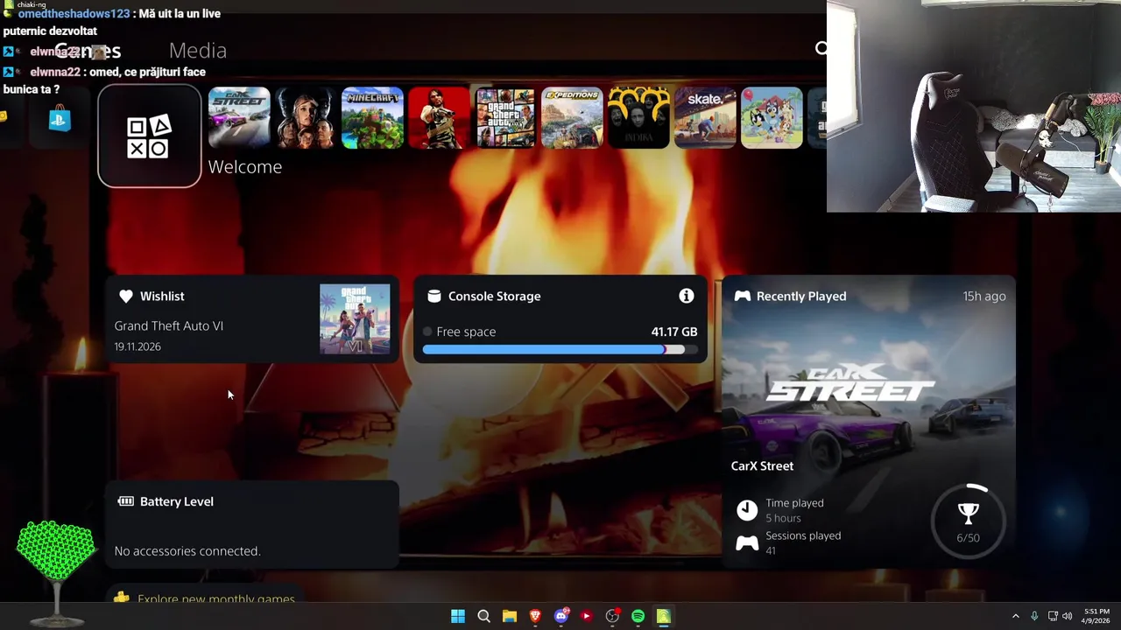Open the Minecraft game tile
1121x630 pixels.
point(372,117)
